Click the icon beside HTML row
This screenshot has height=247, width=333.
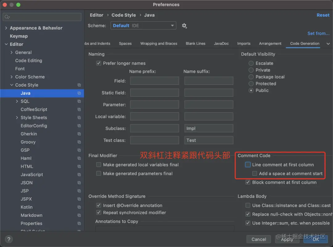pyautogui.click(x=79, y=167)
